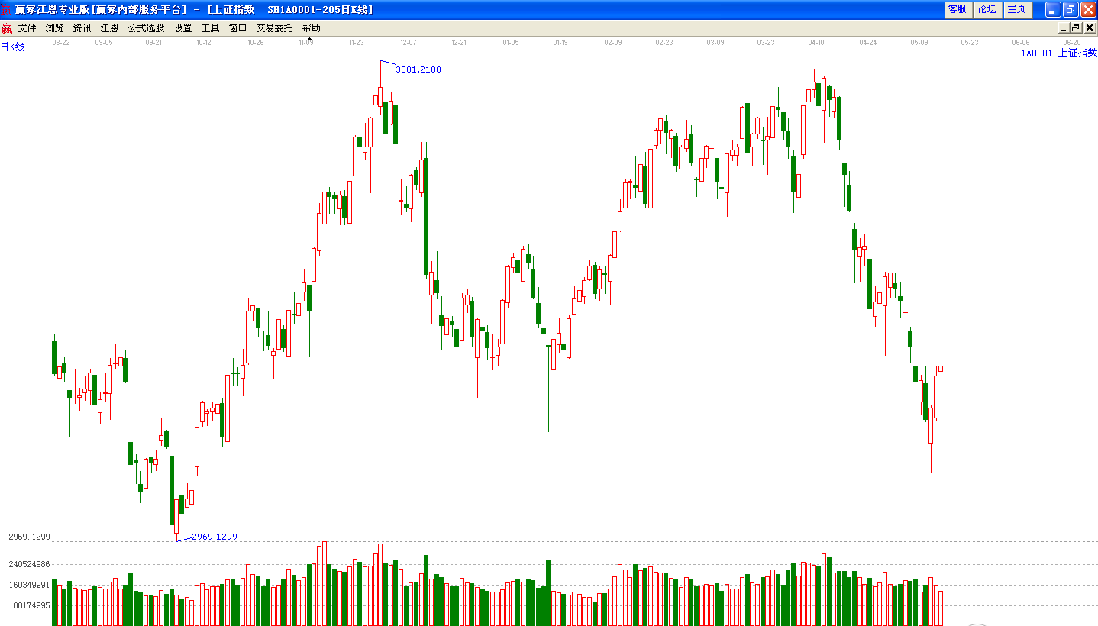Click the 01-05 date on the time axis
Image resolution: width=1098 pixels, height=626 pixels.
[x=511, y=43]
